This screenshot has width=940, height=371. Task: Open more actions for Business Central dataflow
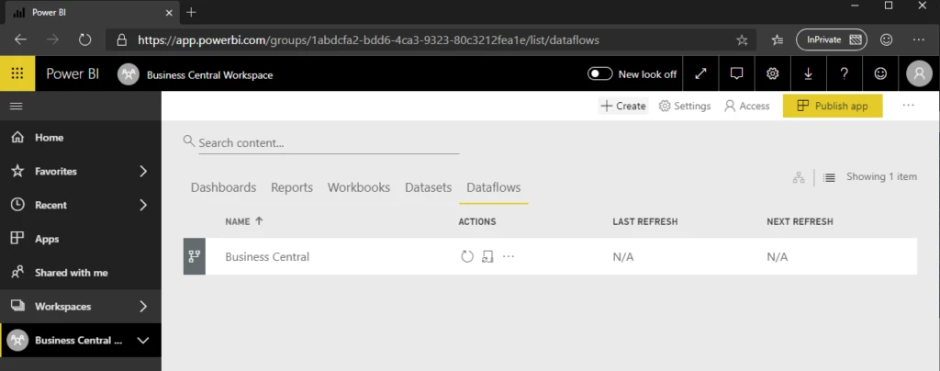(509, 256)
